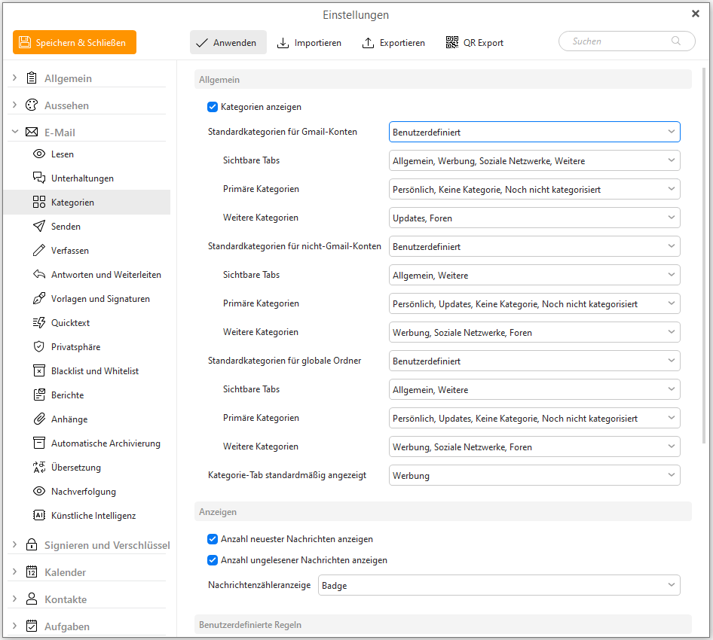713x640 pixels.
Task: Click the lightning icon for Quicktext
Action: tap(39, 322)
